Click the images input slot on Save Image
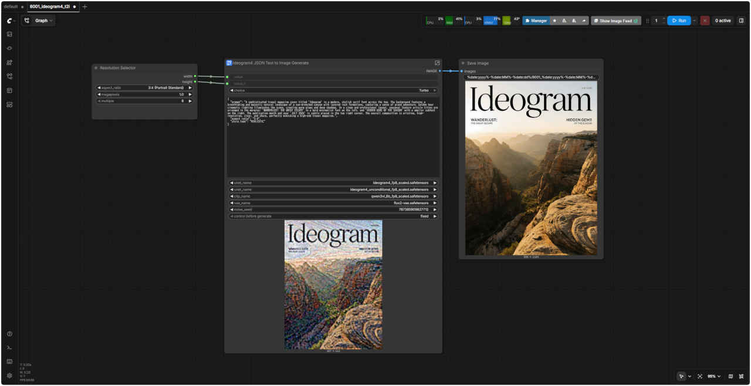751x386 pixels. [x=462, y=71]
